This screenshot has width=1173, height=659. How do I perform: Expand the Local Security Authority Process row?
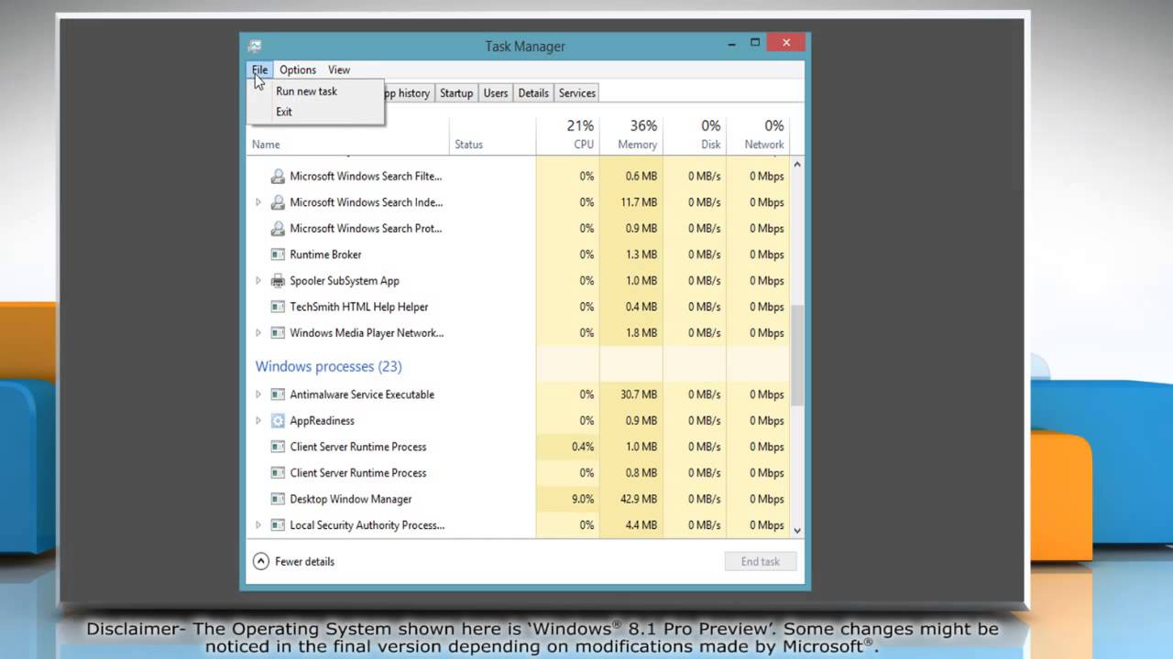point(258,525)
